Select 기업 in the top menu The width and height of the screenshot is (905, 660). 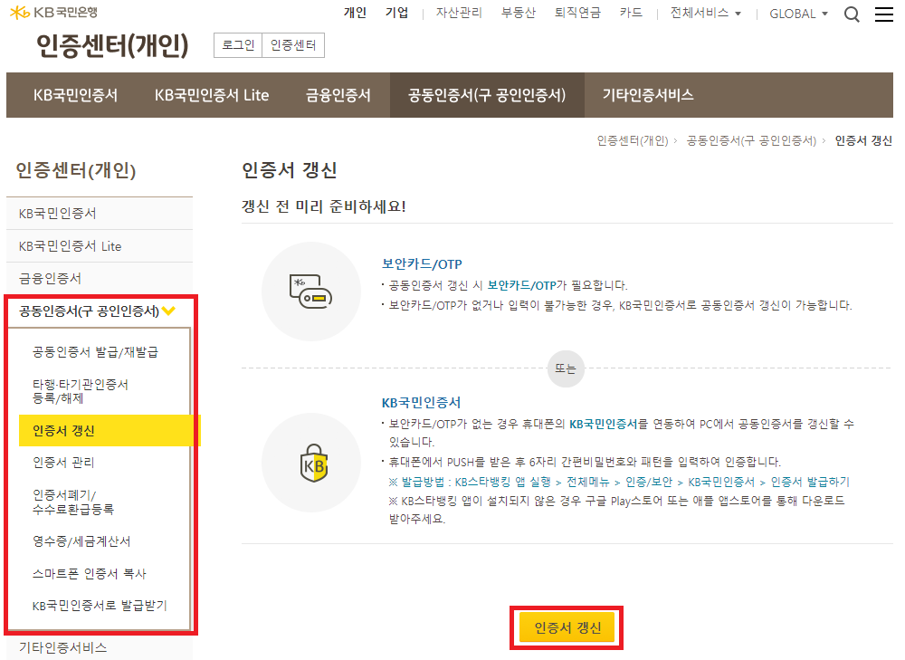coord(396,13)
